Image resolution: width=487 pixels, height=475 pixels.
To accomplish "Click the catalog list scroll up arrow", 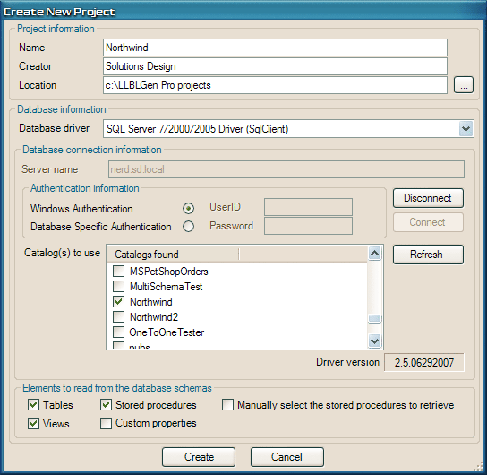I will [374, 254].
